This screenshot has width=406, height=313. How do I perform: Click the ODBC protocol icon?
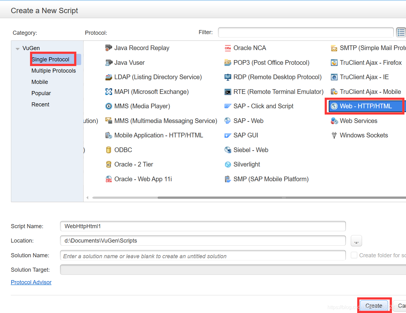click(109, 150)
